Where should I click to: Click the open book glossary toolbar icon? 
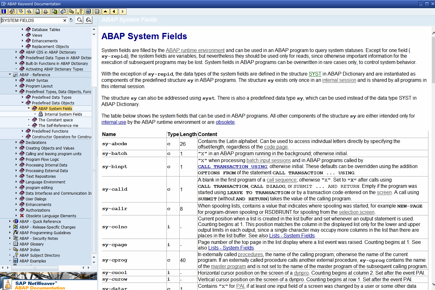click(97, 12)
